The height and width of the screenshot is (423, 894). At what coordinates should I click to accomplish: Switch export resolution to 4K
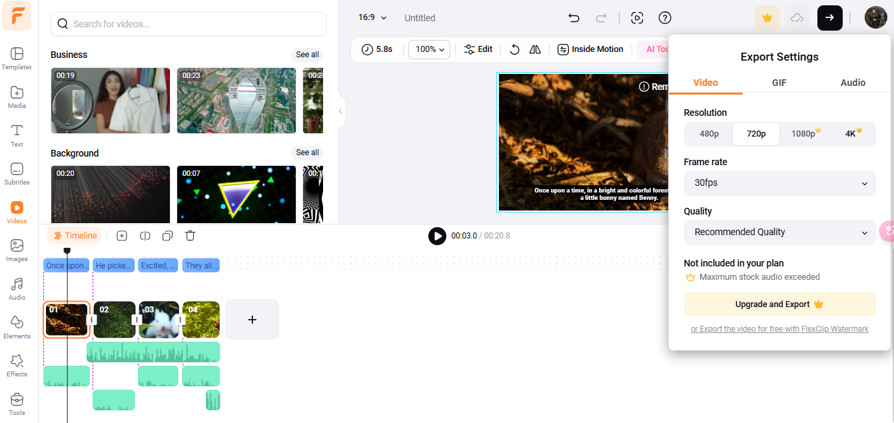[849, 134]
